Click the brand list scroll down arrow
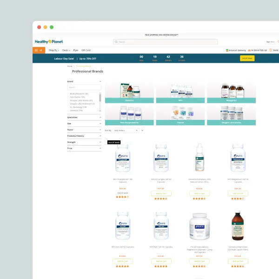This screenshot has height=279, width=279. [x=100, y=111]
